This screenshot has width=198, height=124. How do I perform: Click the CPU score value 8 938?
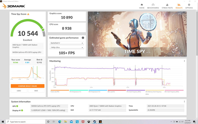[x=67, y=28]
